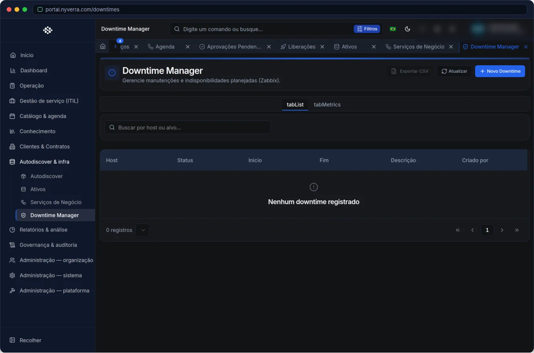Open Ativos submenu item in sidebar
The image size is (534, 353).
[38, 189]
